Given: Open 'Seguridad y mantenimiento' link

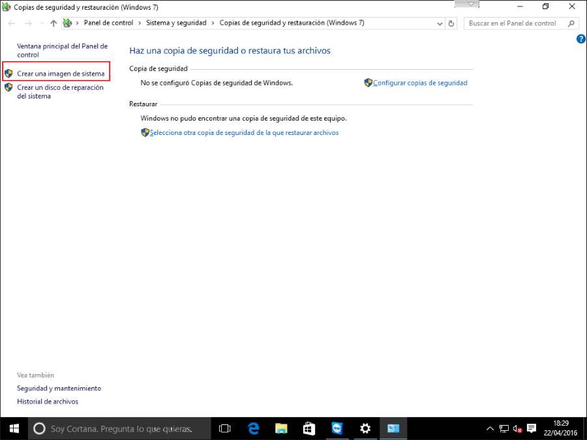Looking at the screenshot, I should coord(59,389).
